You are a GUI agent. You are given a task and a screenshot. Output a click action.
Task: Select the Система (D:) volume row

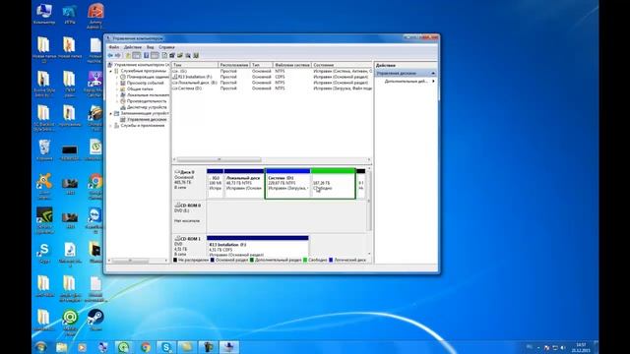click(x=272, y=88)
